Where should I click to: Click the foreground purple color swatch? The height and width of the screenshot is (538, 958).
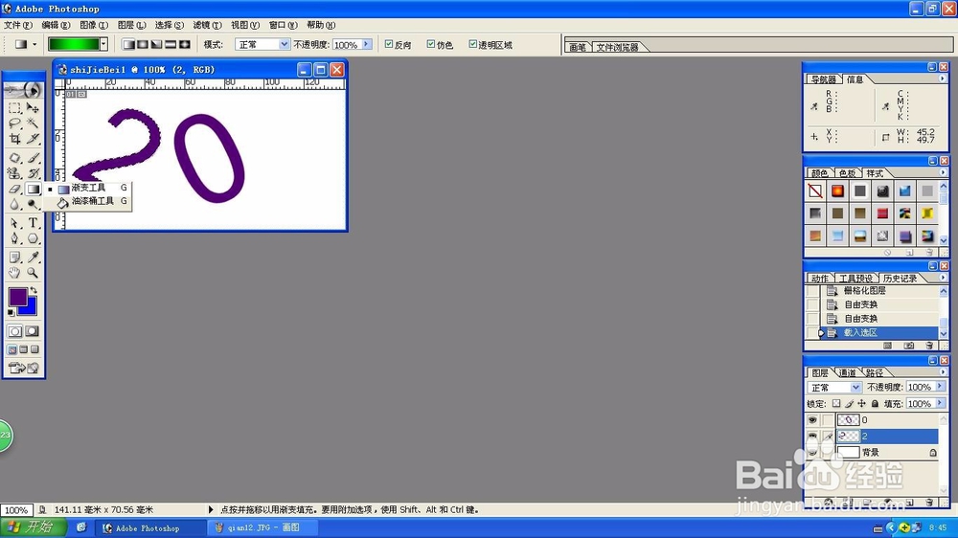pos(17,297)
